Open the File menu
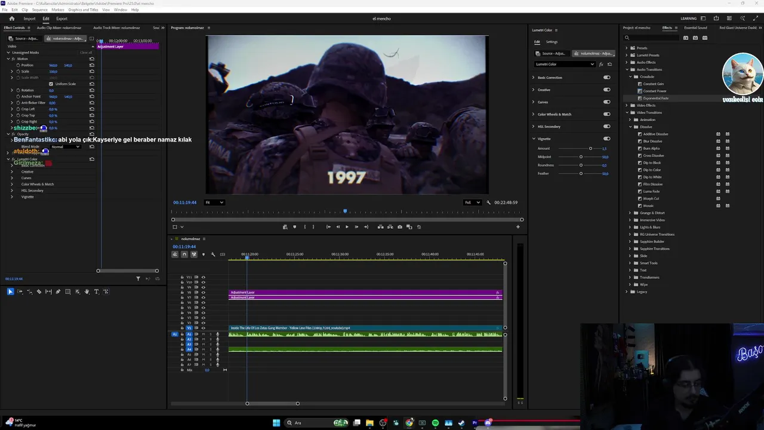764x430 pixels. pyautogui.click(x=5, y=10)
